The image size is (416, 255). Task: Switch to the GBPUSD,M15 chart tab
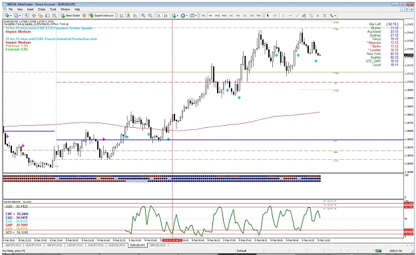coord(158,245)
